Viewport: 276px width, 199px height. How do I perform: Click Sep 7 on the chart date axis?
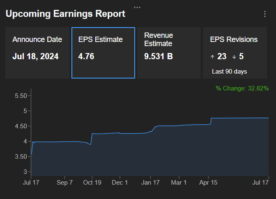point(65,182)
